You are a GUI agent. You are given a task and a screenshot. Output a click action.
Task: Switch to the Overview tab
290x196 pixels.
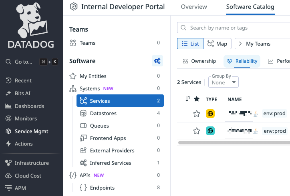pyautogui.click(x=194, y=7)
